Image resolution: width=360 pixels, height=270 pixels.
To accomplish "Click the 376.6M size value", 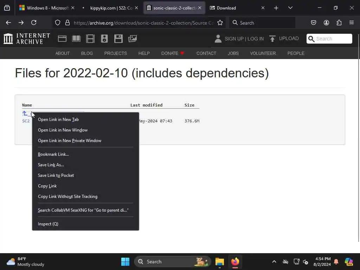I will [192, 121].
